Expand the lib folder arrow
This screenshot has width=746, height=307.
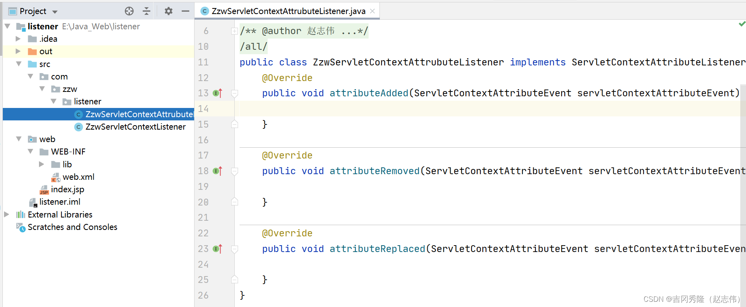[x=41, y=164]
